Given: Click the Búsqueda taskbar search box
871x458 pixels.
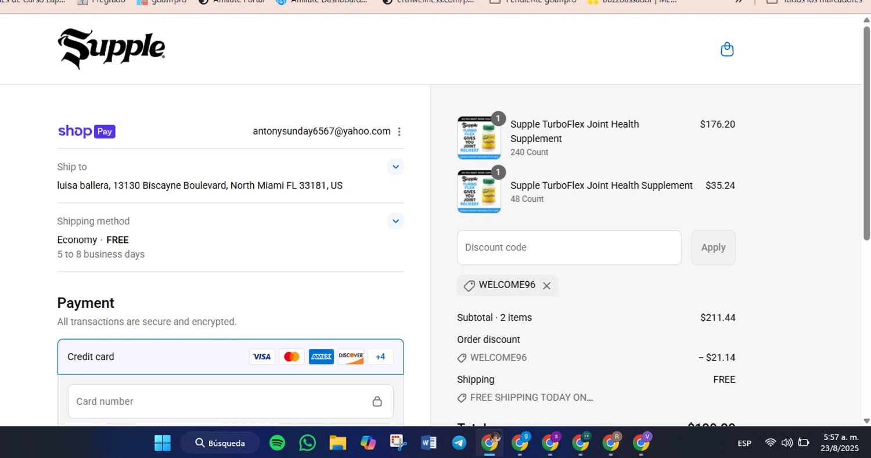Looking at the screenshot, I should pos(220,443).
